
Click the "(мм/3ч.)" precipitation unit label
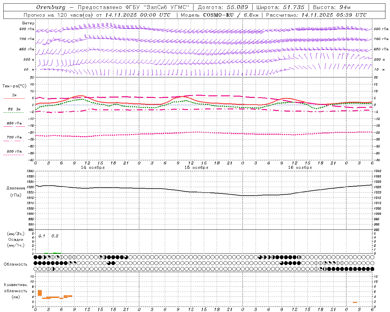click(16, 234)
